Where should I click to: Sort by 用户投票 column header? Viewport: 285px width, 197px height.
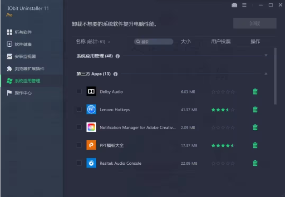221,41
